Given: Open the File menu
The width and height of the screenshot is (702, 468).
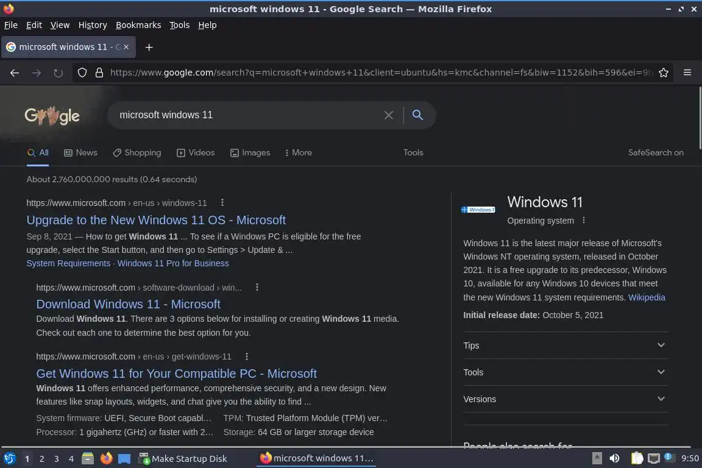Looking at the screenshot, I should (x=11, y=25).
